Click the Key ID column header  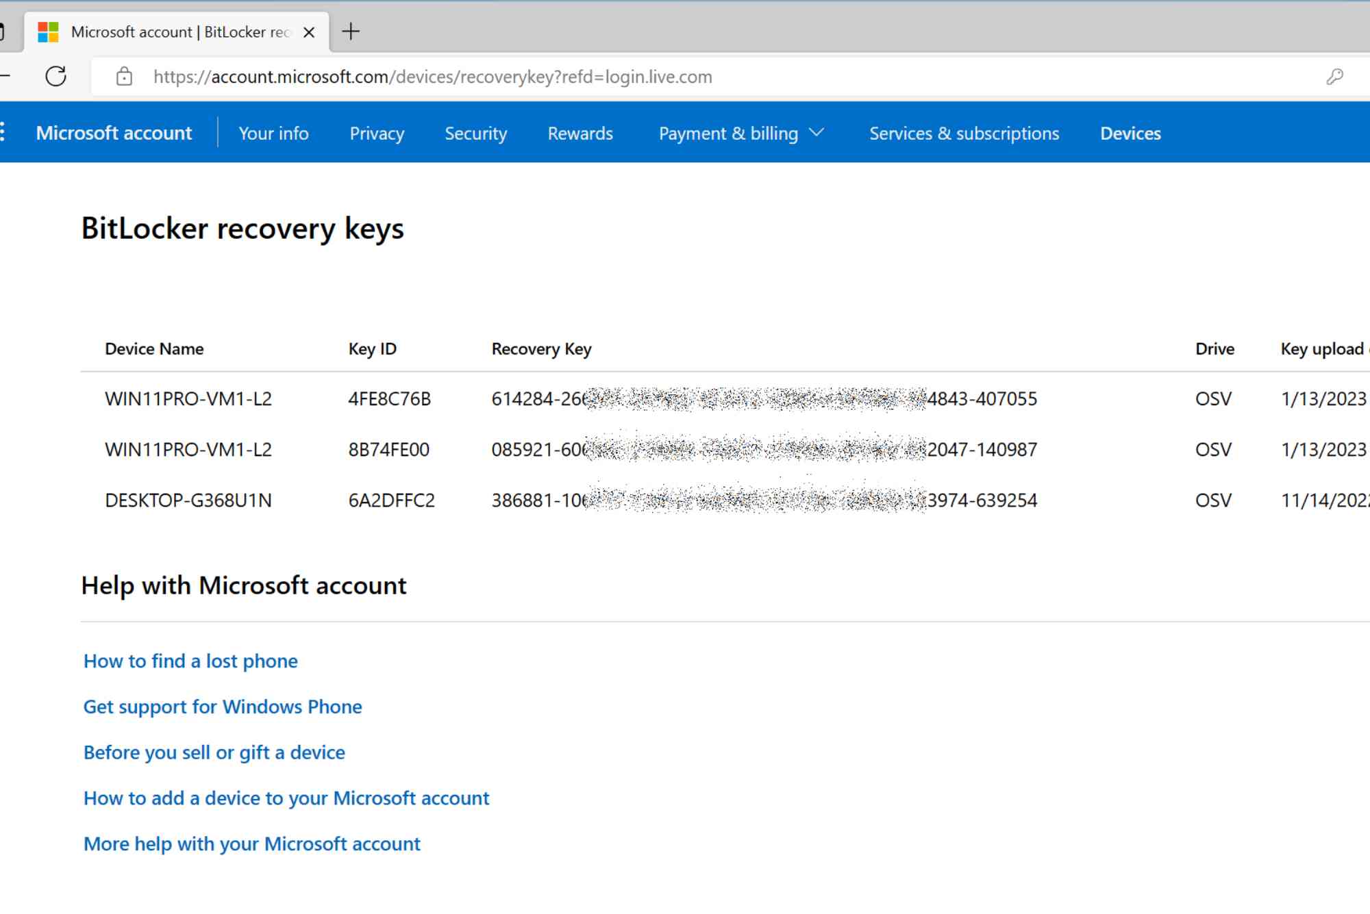click(x=372, y=348)
